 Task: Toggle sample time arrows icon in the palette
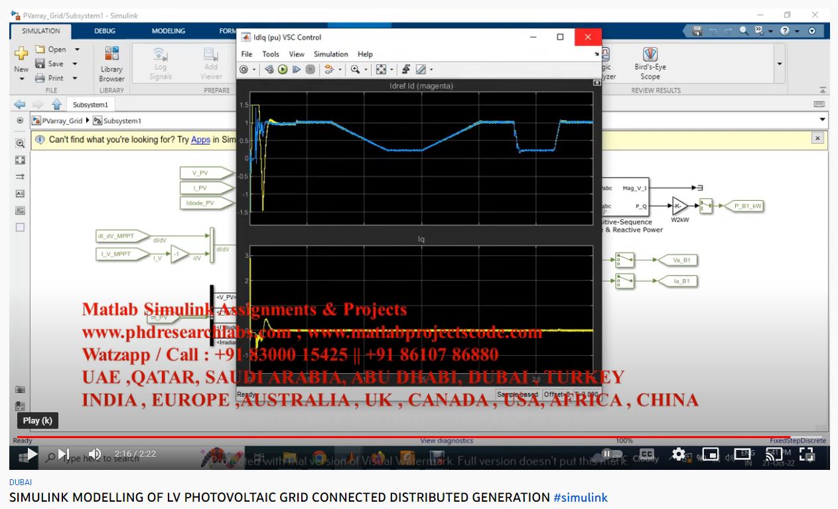coord(20,176)
